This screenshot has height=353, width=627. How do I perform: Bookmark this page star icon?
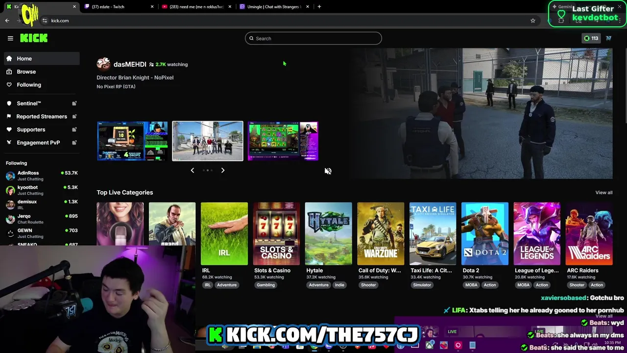pyautogui.click(x=533, y=21)
